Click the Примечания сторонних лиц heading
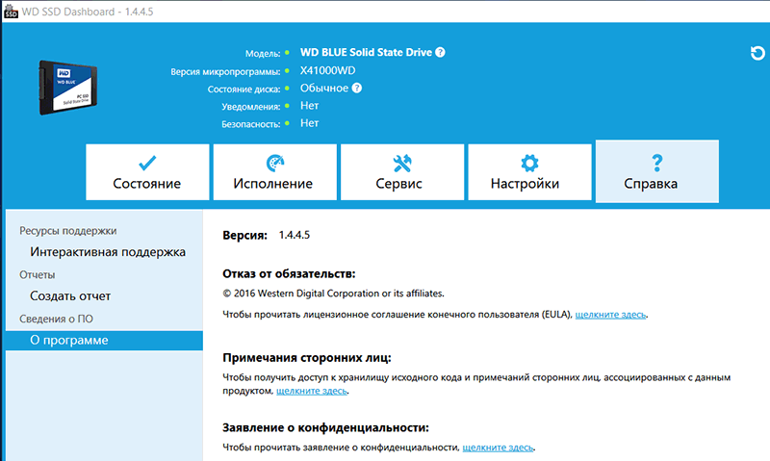This screenshot has width=770, height=461. pyautogui.click(x=307, y=358)
